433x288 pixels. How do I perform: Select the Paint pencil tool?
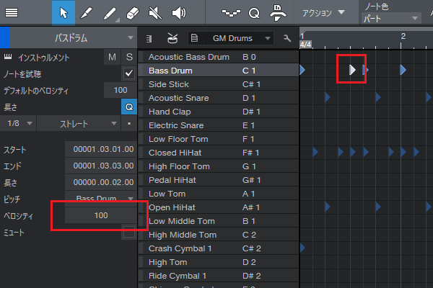pyautogui.click(x=85, y=13)
